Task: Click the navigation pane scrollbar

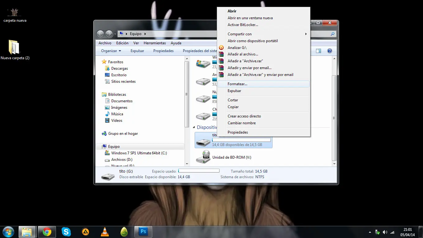Action: [187, 95]
